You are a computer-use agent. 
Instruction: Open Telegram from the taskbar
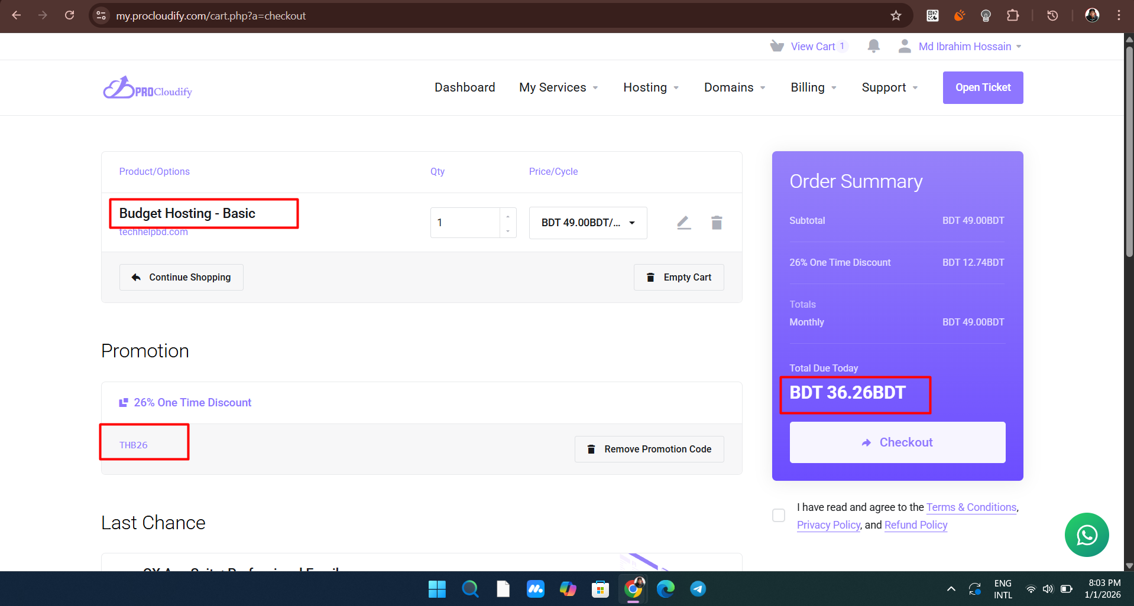(x=698, y=589)
